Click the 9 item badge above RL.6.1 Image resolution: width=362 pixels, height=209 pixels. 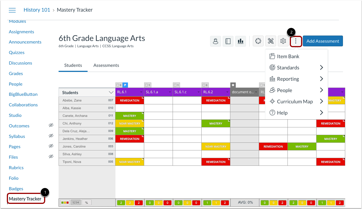click(x=119, y=85)
